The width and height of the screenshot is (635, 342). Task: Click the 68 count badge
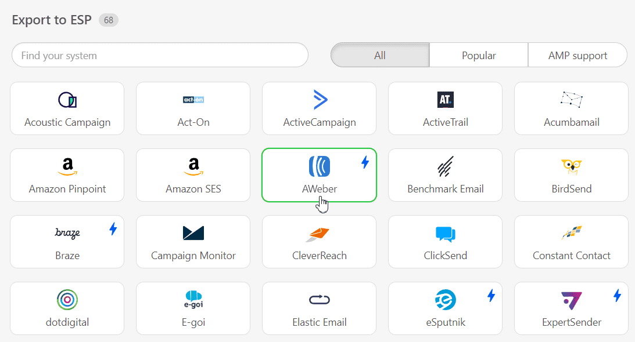coord(109,20)
